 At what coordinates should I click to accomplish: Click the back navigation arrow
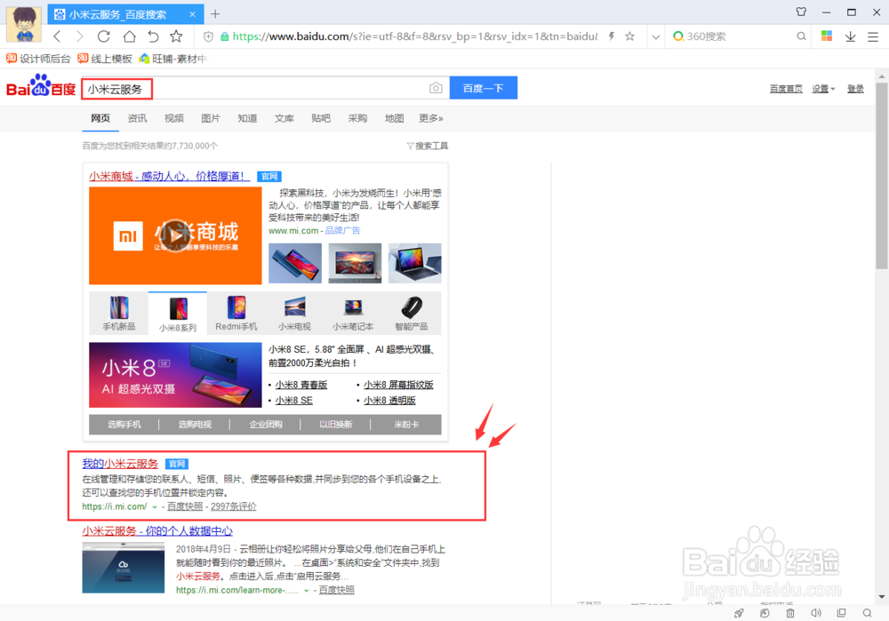coord(57,36)
